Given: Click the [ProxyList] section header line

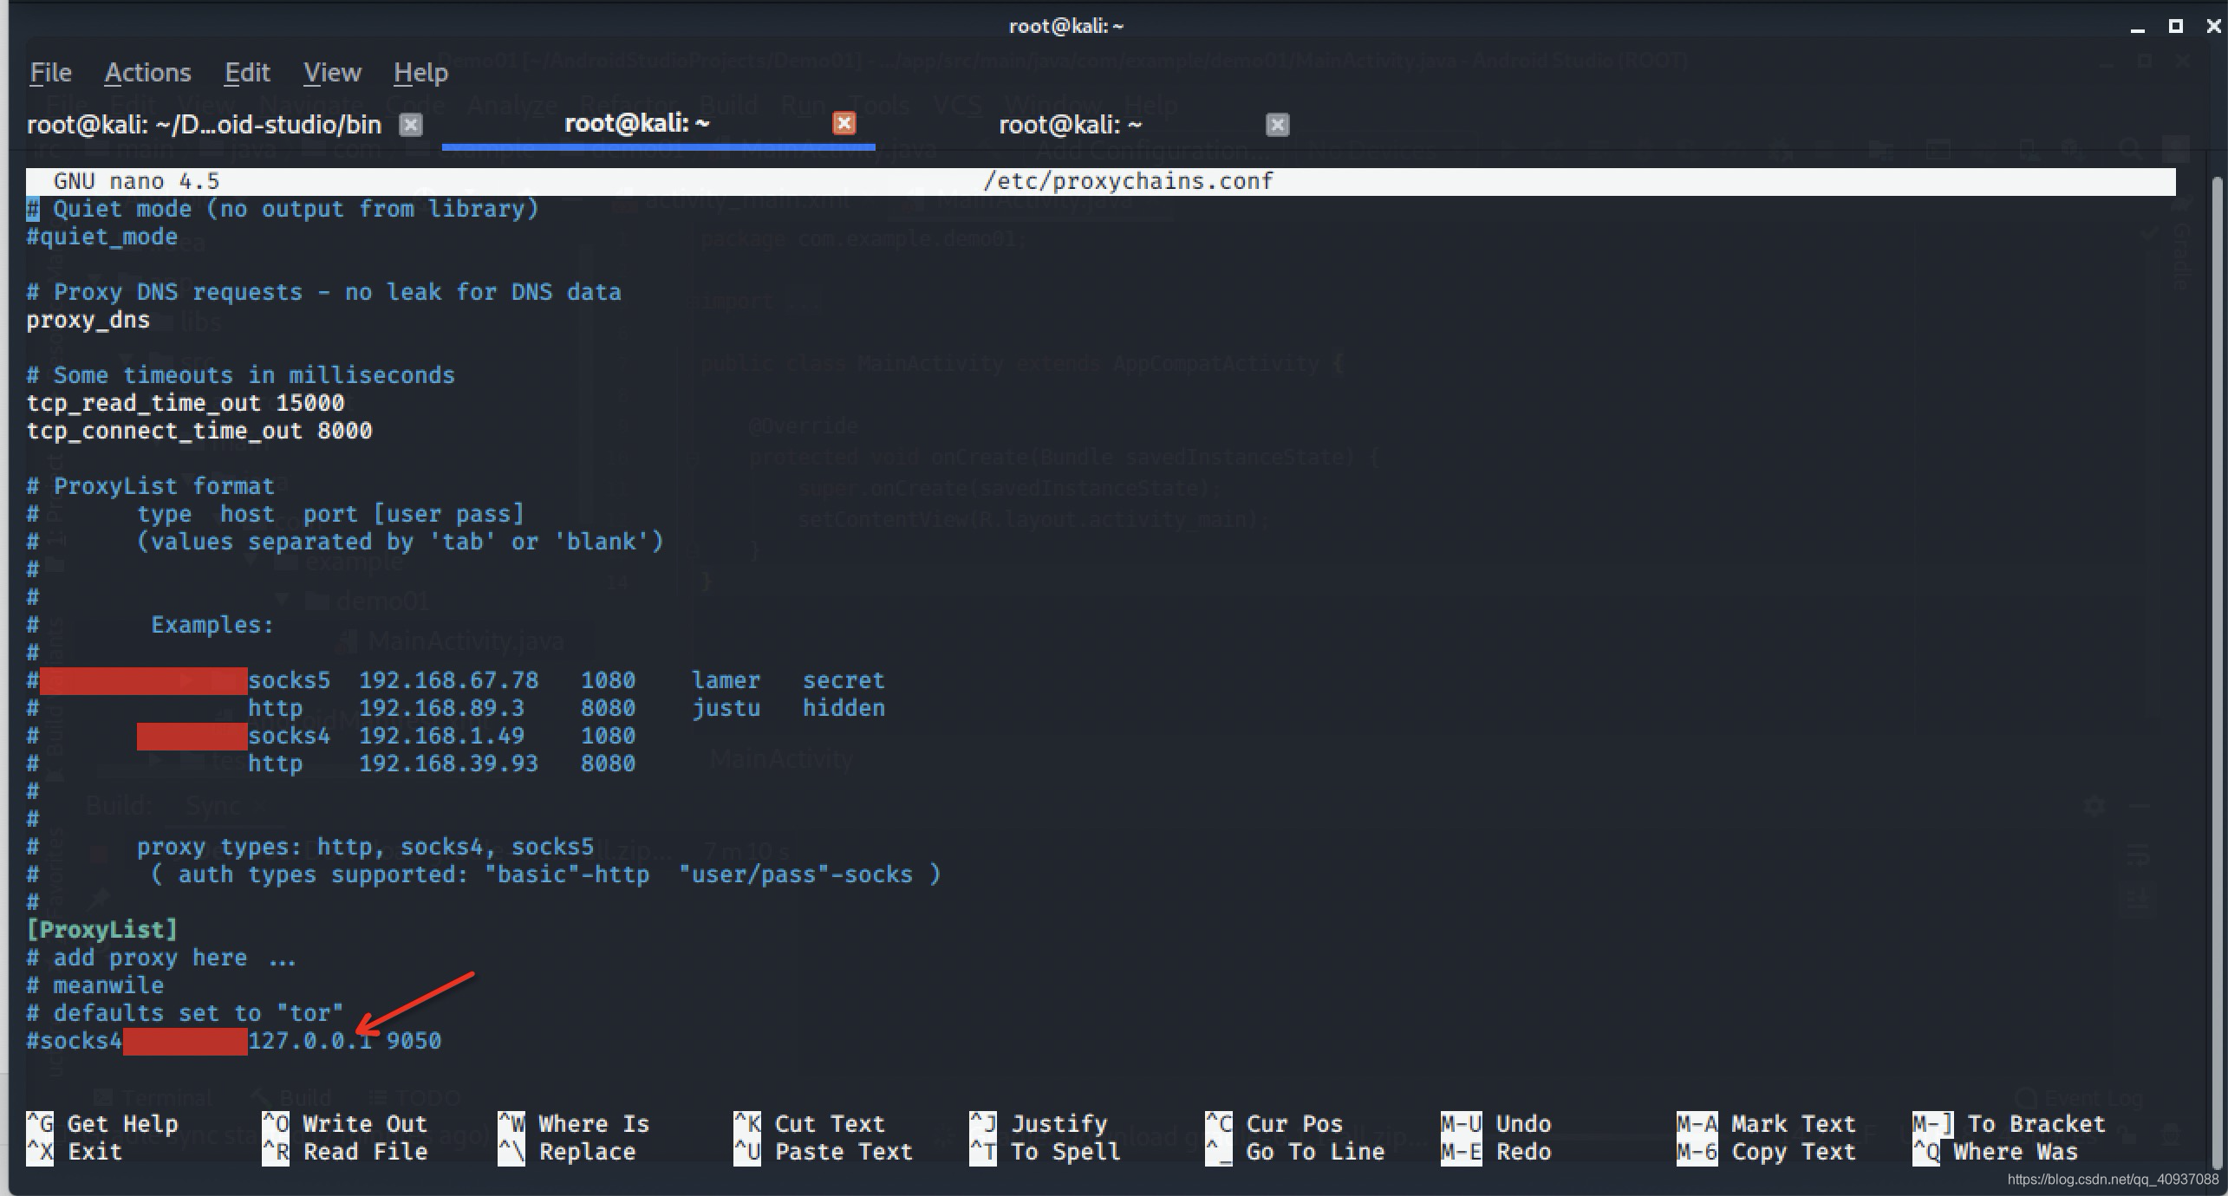Looking at the screenshot, I should [x=102, y=930].
